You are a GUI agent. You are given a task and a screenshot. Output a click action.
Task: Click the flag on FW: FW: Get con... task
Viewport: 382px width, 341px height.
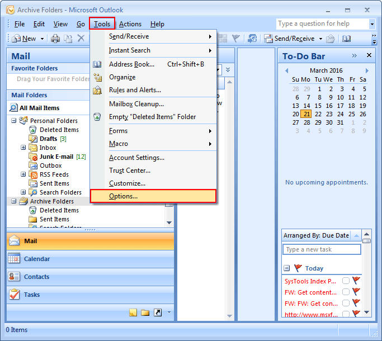(x=356, y=303)
